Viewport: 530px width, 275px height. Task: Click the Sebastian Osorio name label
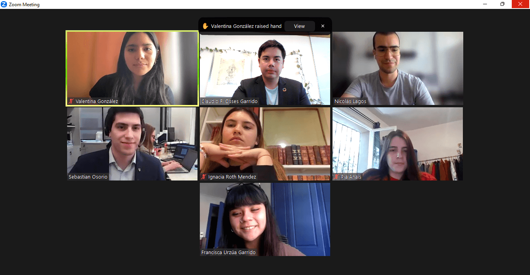point(88,177)
